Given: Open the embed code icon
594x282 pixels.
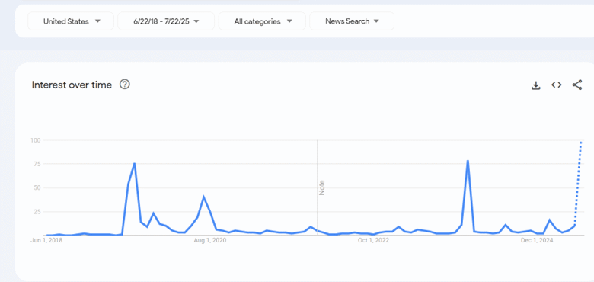Looking at the screenshot, I should pos(556,85).
